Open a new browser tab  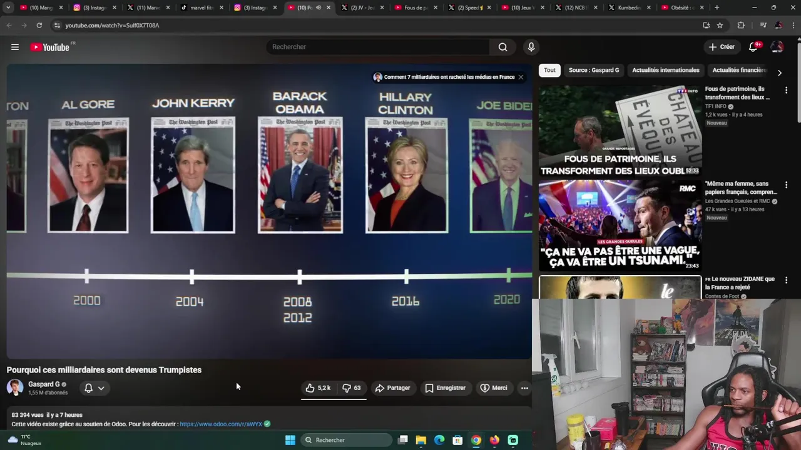tap(717, 7)
